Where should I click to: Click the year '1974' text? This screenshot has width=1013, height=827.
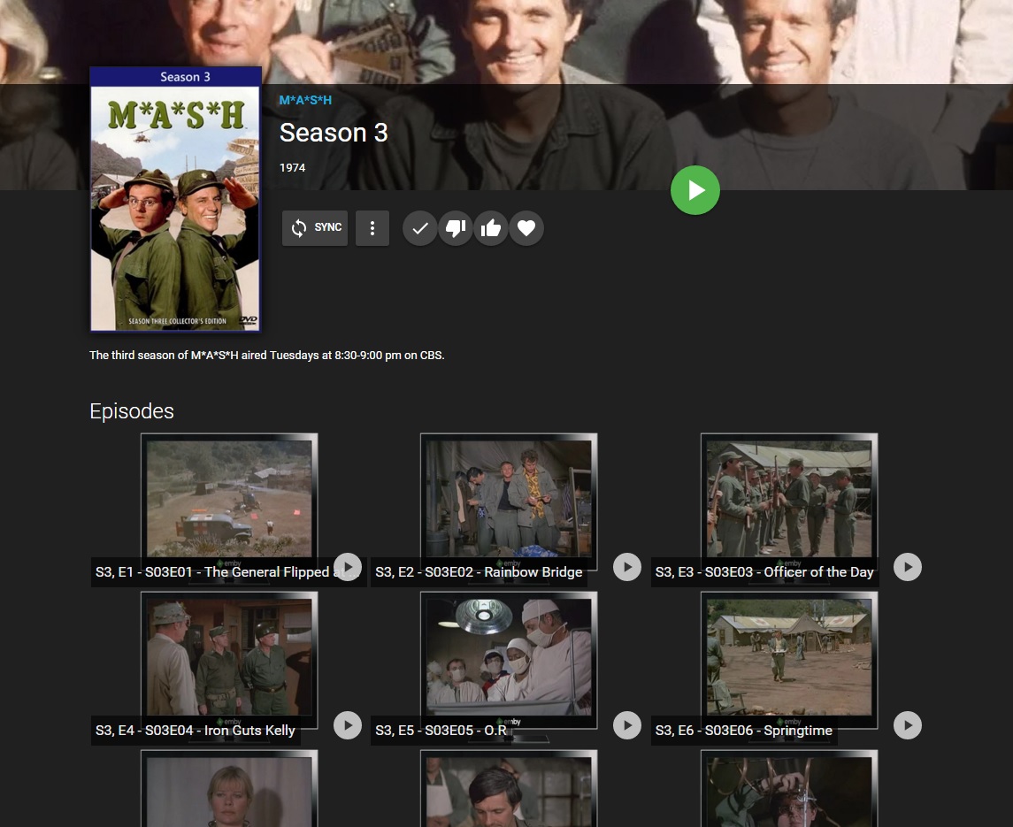point(292,168)
